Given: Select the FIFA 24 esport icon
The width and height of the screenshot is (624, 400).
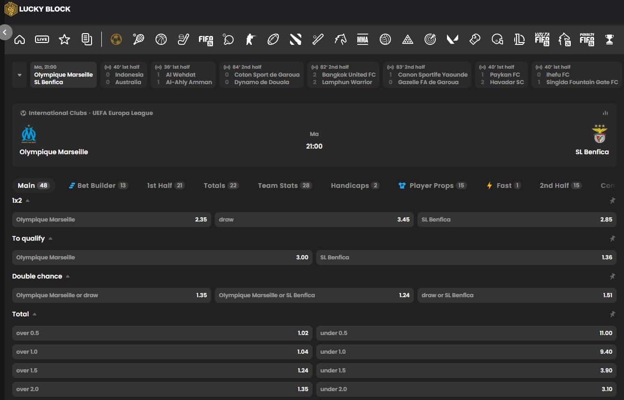Looking at the screenshot, I should pyautogui.click(x=206, y=40).
